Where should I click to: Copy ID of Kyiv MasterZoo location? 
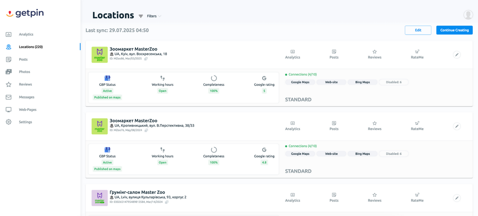coord(146,59)
